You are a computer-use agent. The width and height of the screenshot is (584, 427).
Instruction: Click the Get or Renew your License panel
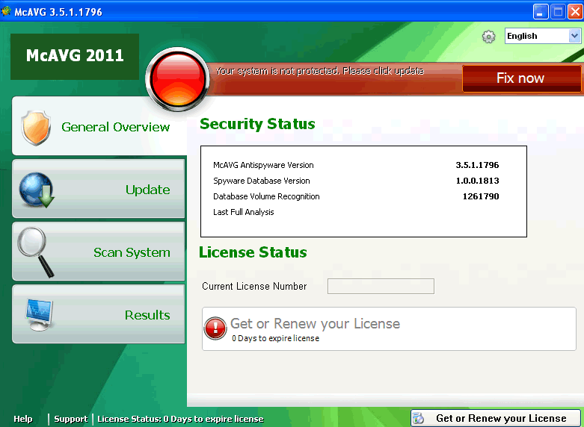pyautogui.click(x=389, y=328)
